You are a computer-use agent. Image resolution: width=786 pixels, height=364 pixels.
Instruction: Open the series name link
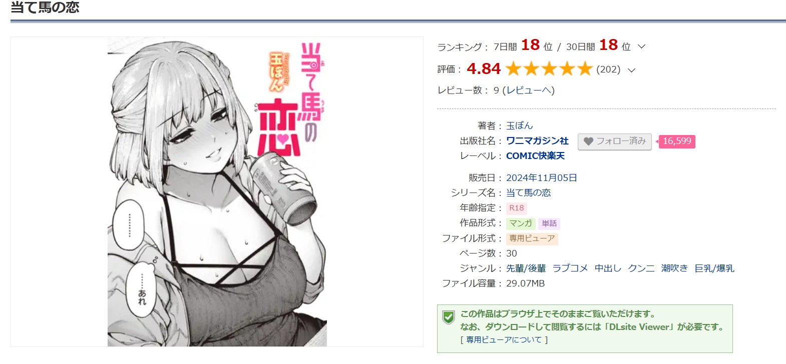(528, 193)
